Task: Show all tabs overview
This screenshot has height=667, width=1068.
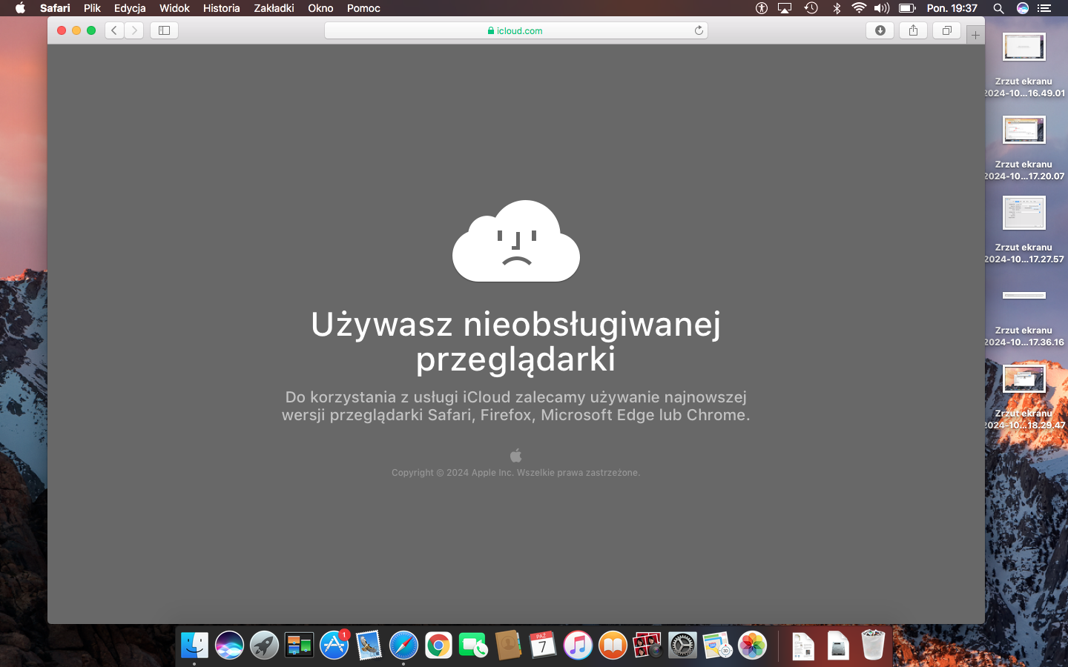Action: 946,30
